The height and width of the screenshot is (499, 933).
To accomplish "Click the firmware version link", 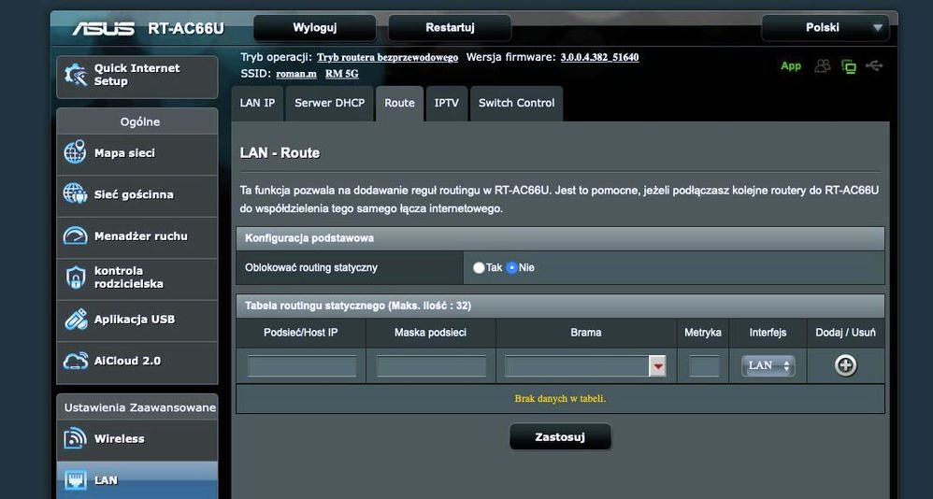I will pyautogui.click(x=599, y=57).
